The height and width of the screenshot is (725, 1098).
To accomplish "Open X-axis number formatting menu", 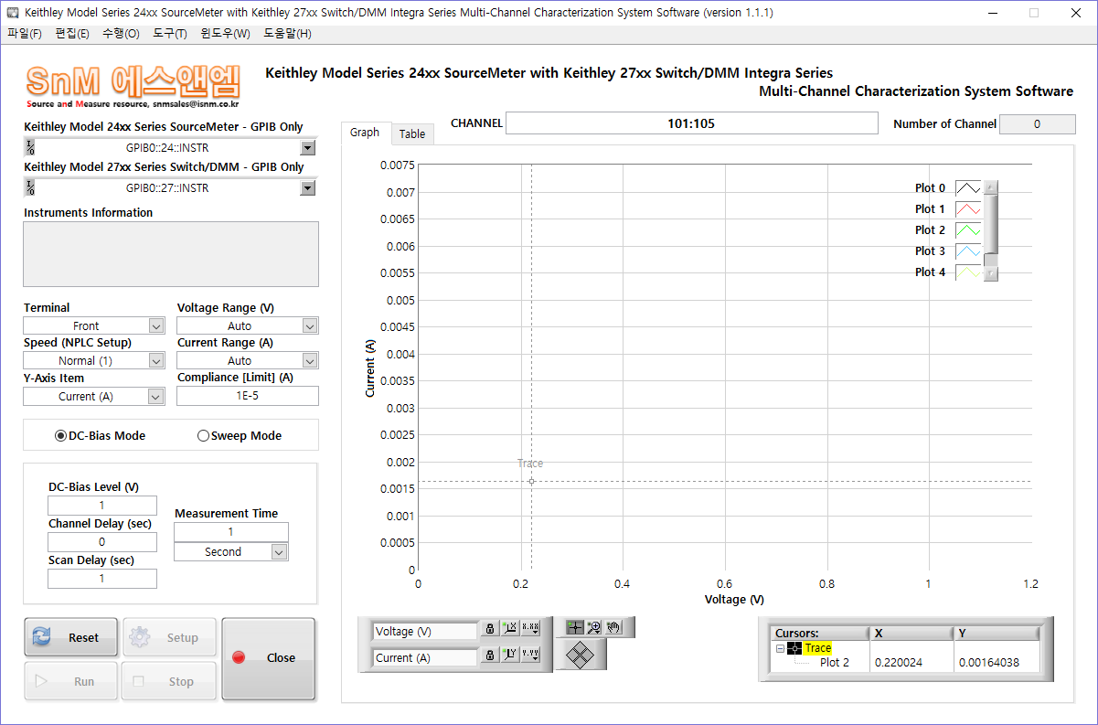I will click(530, 629).
